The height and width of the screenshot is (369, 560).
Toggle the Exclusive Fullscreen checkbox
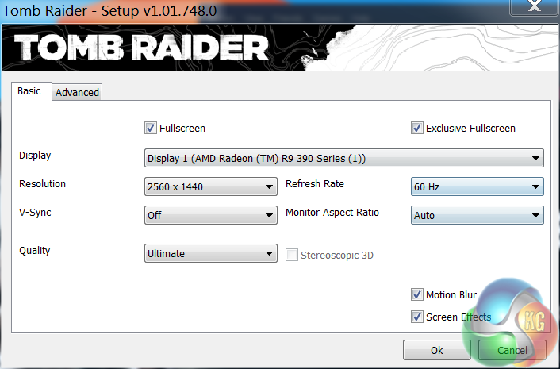tap(416, 128)
